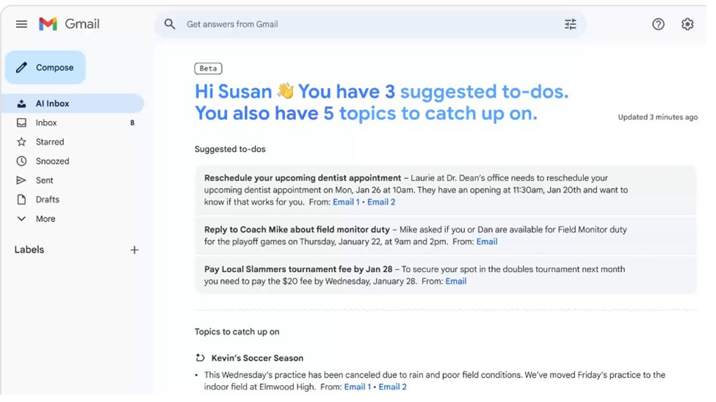Click the Inbox unread count 8
Screen dimensions: 716x402
coord(132,123)
